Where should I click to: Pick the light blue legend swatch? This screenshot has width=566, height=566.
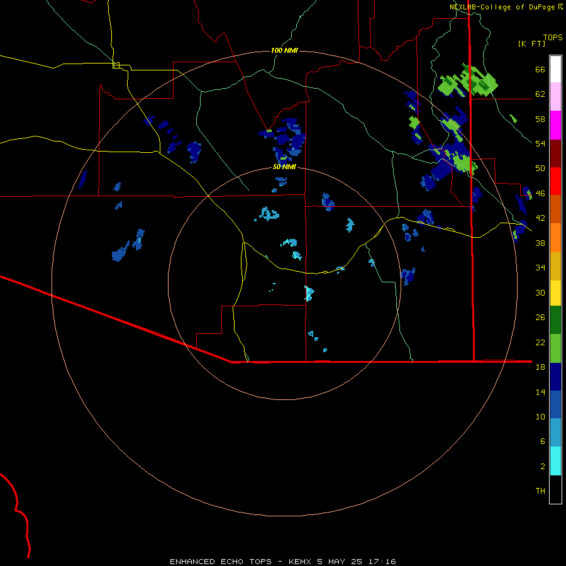click(555, 433)
